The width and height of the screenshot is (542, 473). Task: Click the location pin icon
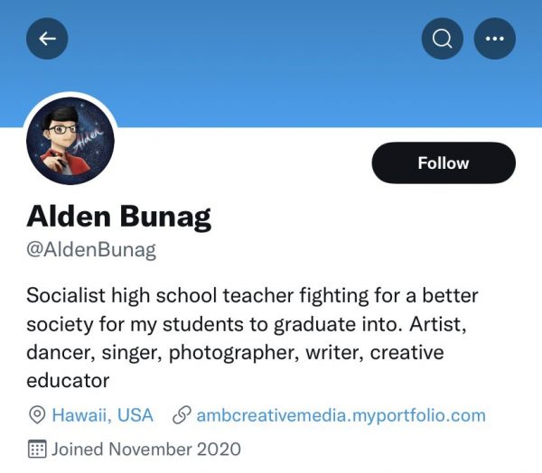pyautogui.click(x=37, y=415)
